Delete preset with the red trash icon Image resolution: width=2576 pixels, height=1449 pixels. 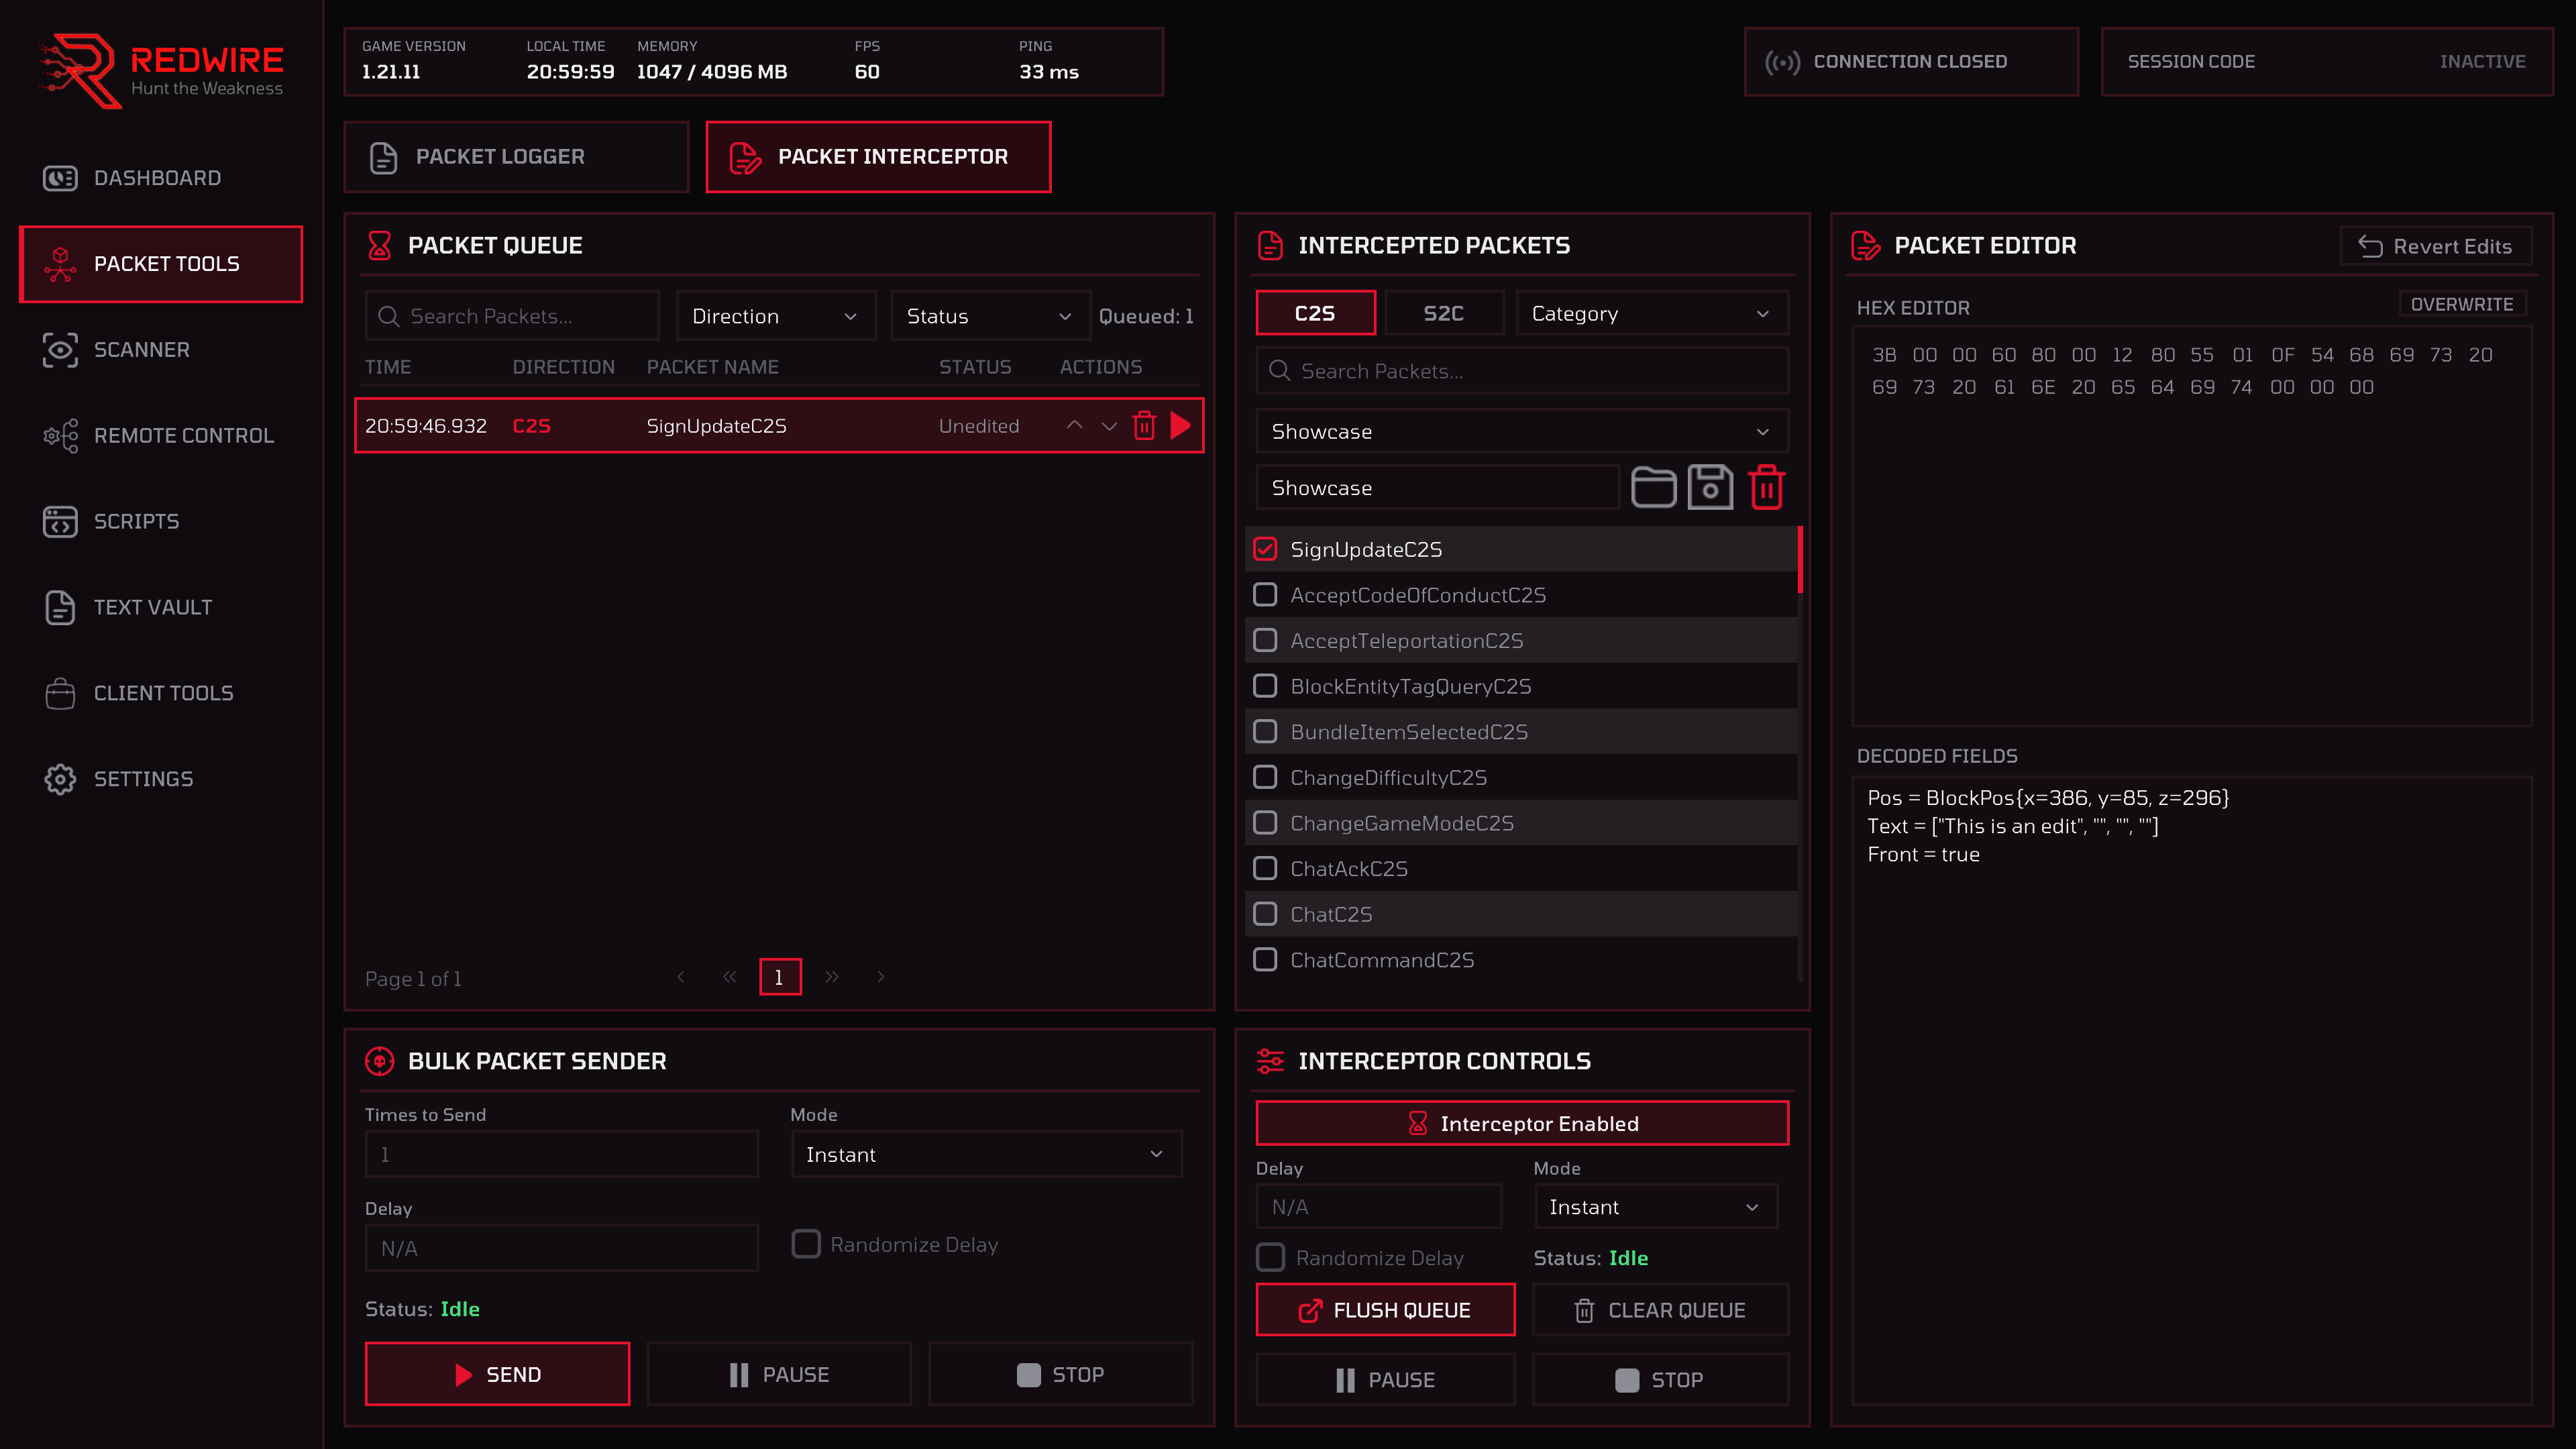pos(1767,488)
